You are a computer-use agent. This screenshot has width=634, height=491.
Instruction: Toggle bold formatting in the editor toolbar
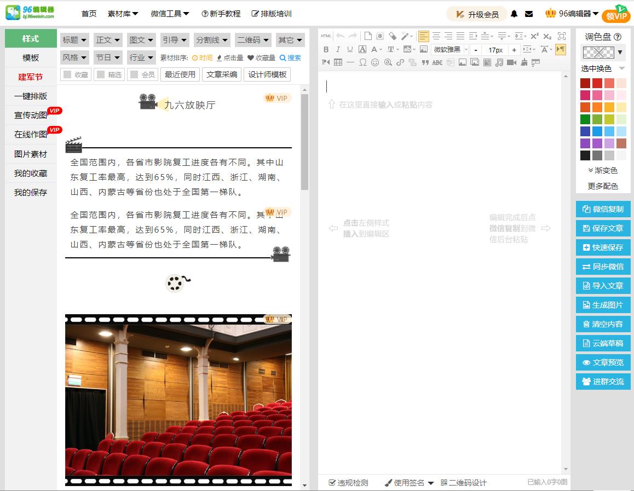pyautogui.click(x=326, y=49)
